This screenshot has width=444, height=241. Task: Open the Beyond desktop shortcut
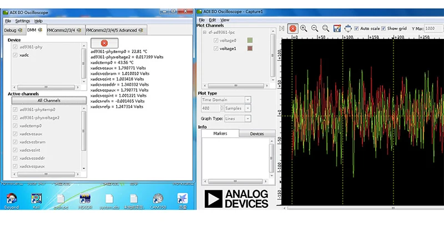click(x=12, y=201)
